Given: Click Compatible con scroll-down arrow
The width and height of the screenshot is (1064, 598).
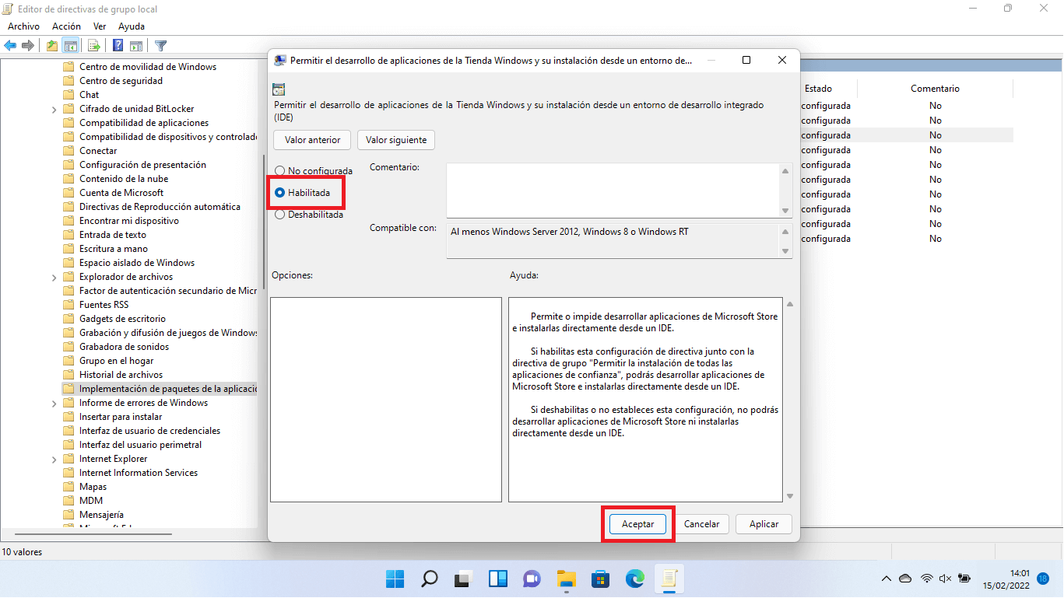Looking at the screenshot, I should point(785,250).
